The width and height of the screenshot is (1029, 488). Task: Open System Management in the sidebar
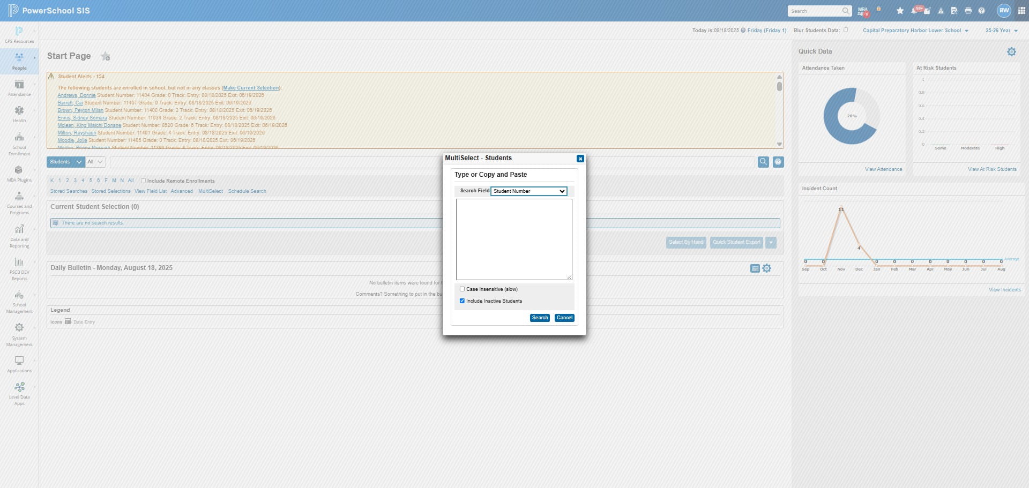click(x=19, y=335)
